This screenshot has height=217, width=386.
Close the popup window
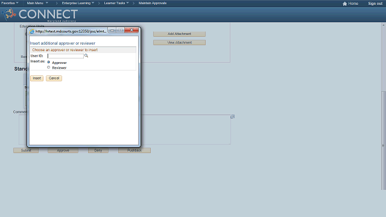(x=131, y=30)
